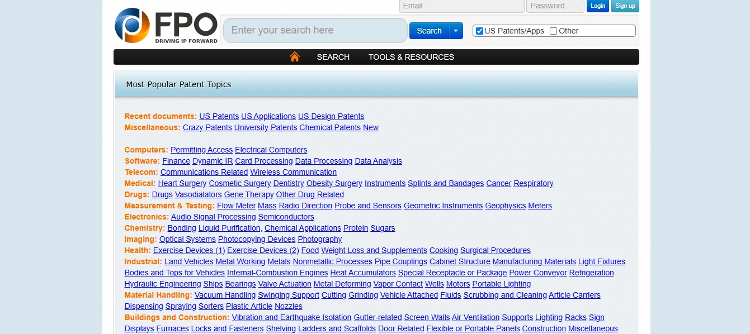Focus the Password input field
750x334 pixels.
pyautogui.click(x=555, y=6)
